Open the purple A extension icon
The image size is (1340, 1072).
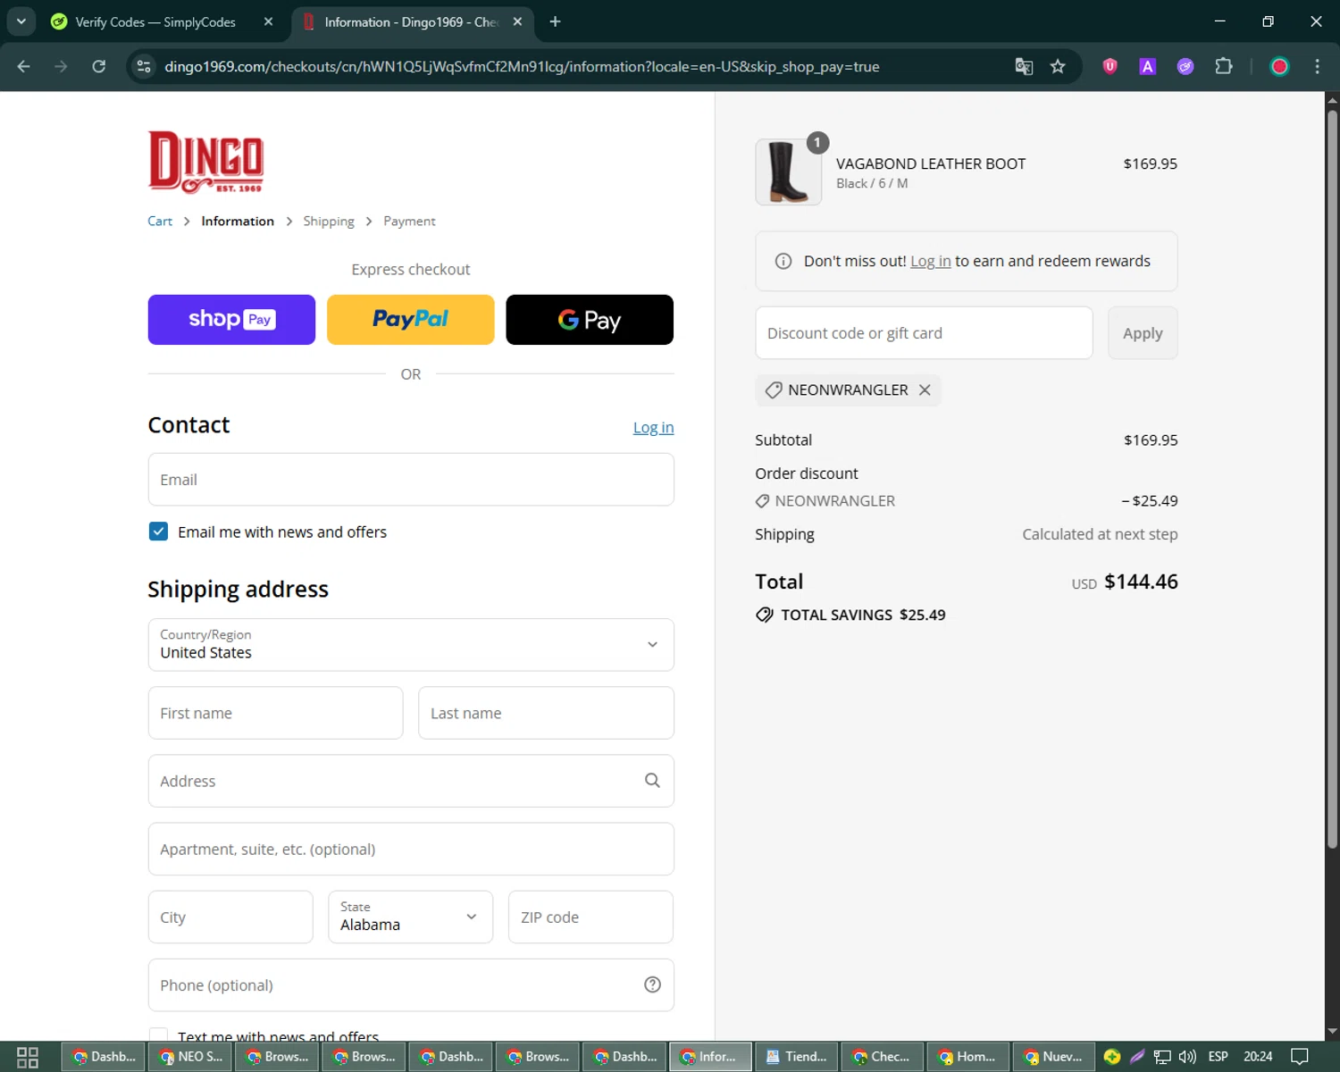point(1148,66)
